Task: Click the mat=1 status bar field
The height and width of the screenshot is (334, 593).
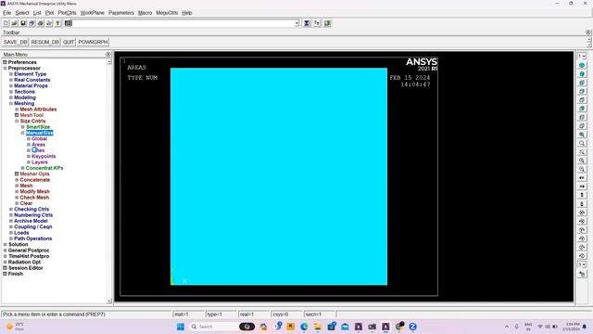Action: point(188,315)
